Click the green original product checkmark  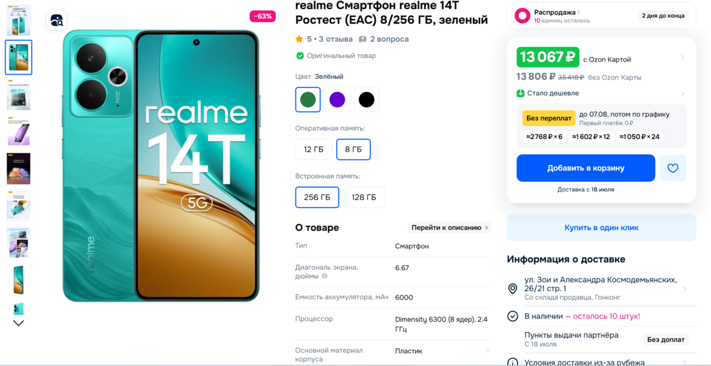(x=299, y=56)
